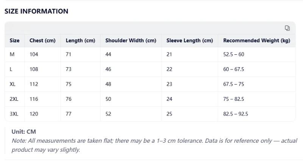Click the Shoulder Width (cm) header
The height and width of the screenshot is (165, 303).
click(131, 40)
